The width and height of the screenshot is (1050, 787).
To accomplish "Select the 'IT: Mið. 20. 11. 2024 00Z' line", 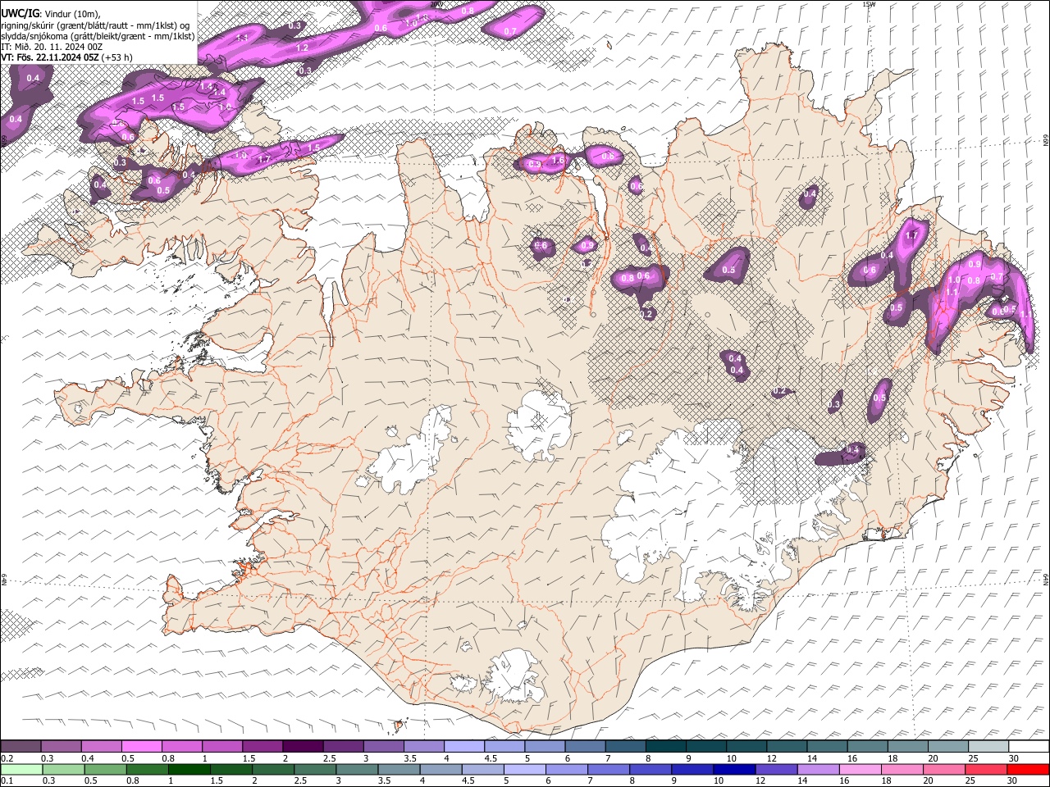I will click(x=52, y=47).
